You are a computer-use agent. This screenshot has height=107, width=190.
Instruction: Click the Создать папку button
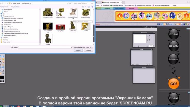click(x=15, y=7)
